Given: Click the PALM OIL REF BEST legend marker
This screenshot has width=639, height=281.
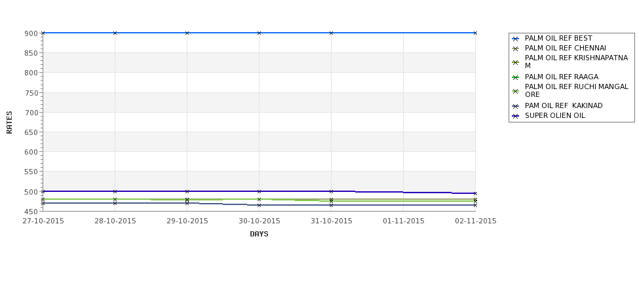Looking at the screenshot, I should pos(516,39).
